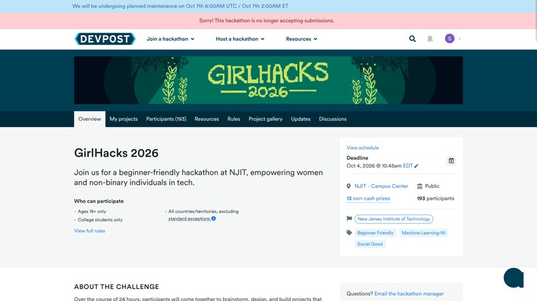Open the chat bubble widget
537x301 pixels.
point(514,278)
